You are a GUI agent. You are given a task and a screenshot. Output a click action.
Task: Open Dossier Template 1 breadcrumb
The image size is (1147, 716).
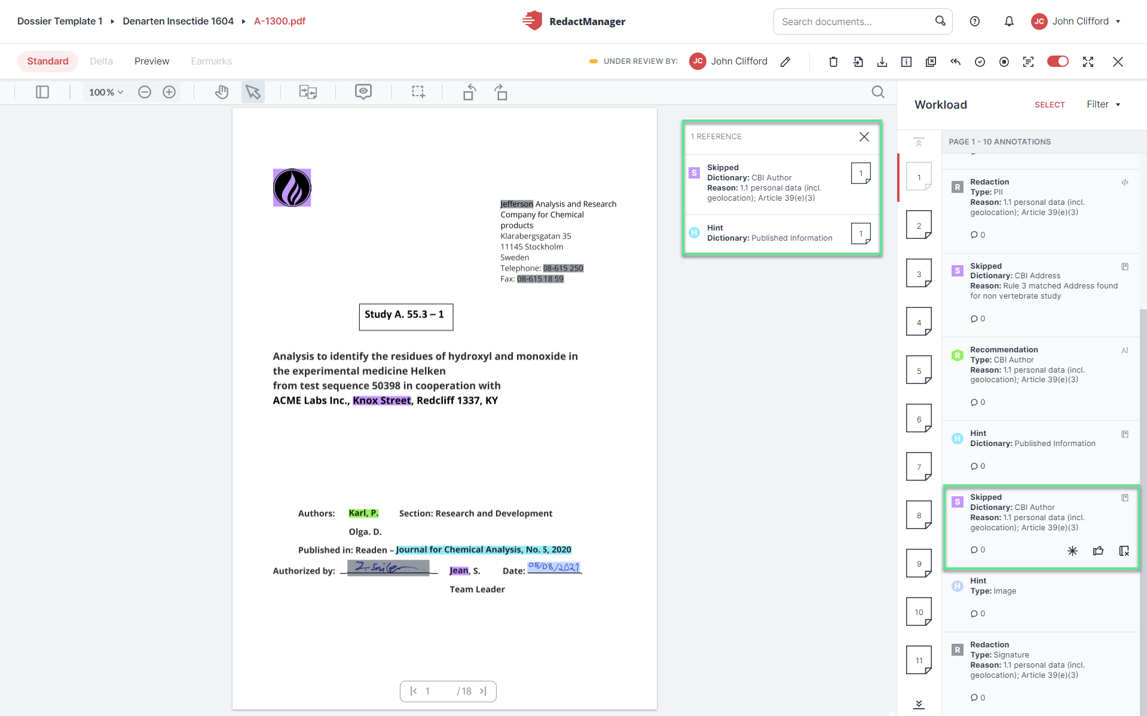[60, 21]
